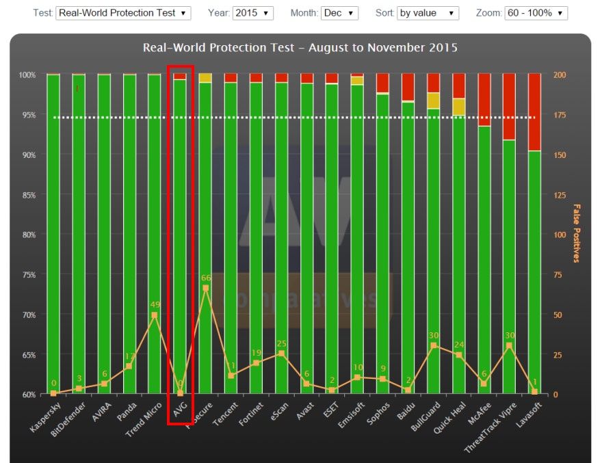602x463 pixels.
Task: Open the Test dropdown (Real-World Protection Test)
Action: click(x=123, y=13)
